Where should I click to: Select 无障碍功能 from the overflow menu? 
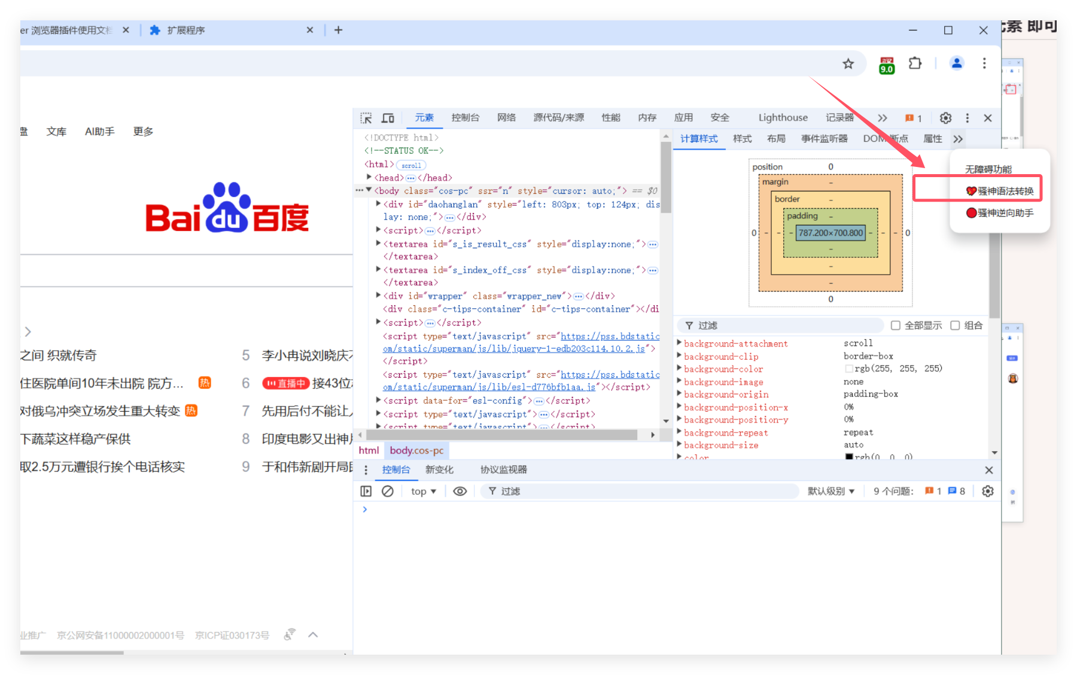coord(988,169)
